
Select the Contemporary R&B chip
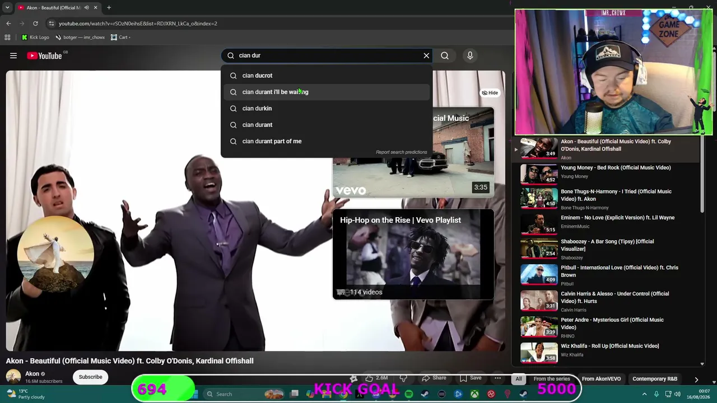pyautogui.click(x=655, y=379)
